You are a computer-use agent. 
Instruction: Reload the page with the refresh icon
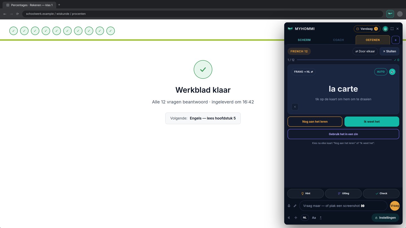(17, 14)
